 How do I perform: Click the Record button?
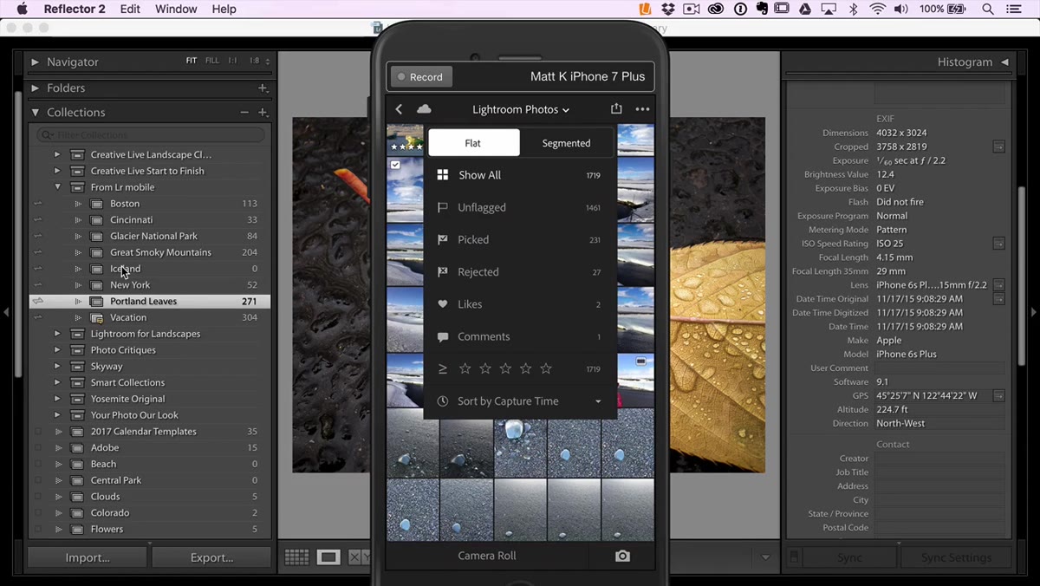coord(420,77)
